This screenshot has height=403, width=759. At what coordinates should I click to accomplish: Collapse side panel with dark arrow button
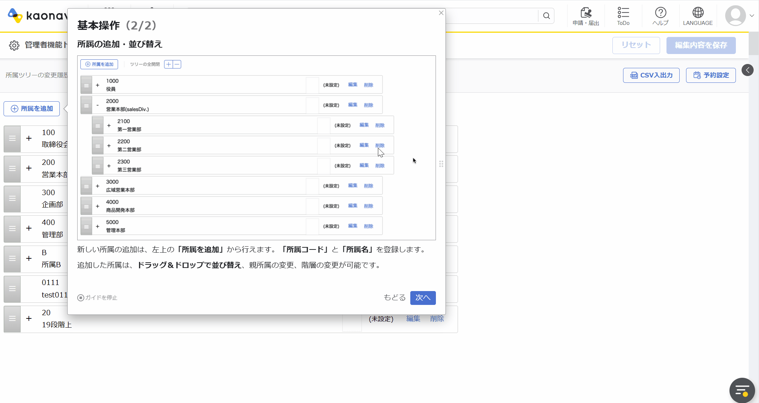pyautogui.click(x=748, y=70)
